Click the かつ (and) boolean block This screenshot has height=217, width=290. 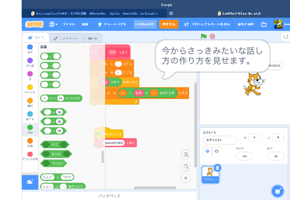point(55,145)
